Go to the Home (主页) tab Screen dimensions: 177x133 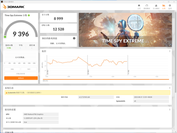(x=139, y=7)
